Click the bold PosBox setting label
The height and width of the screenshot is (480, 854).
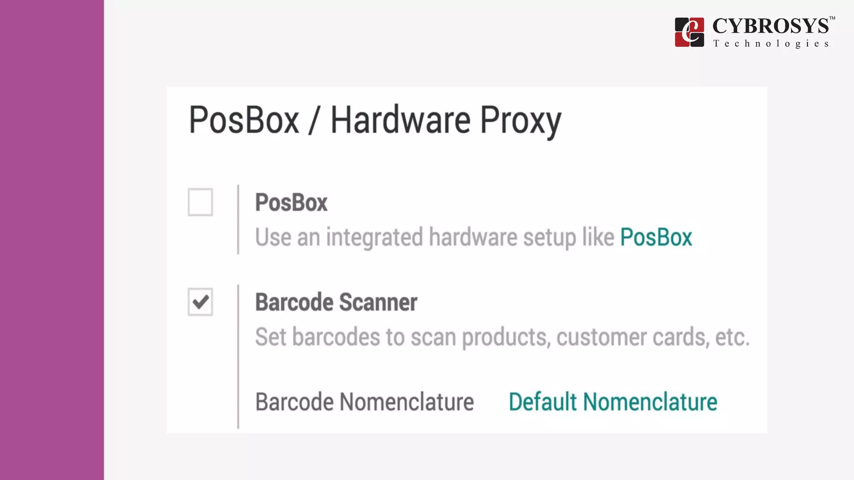[291, 202]
